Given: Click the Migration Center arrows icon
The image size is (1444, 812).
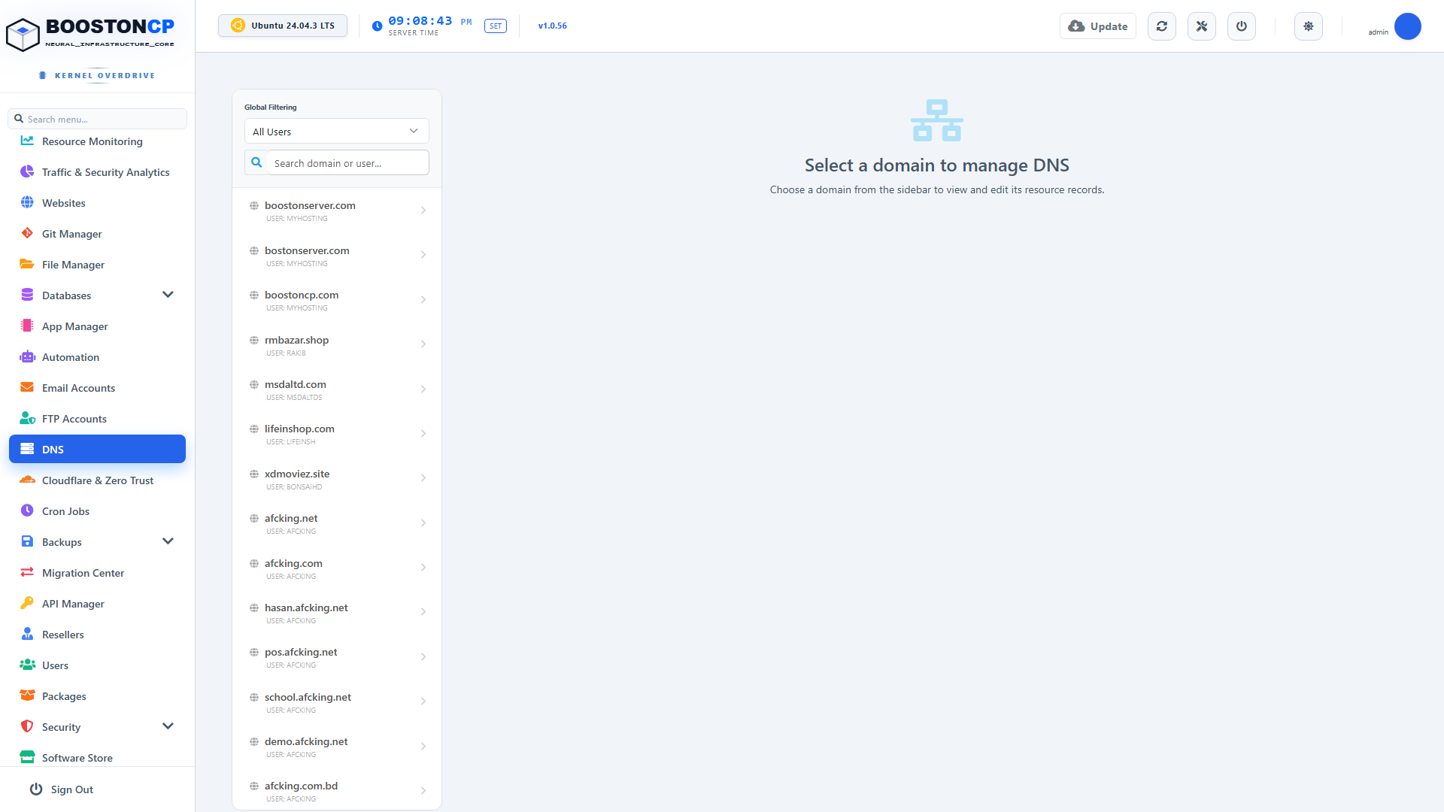Looking at the screenshot, I should pyautogui.click(x=27, y=573).
